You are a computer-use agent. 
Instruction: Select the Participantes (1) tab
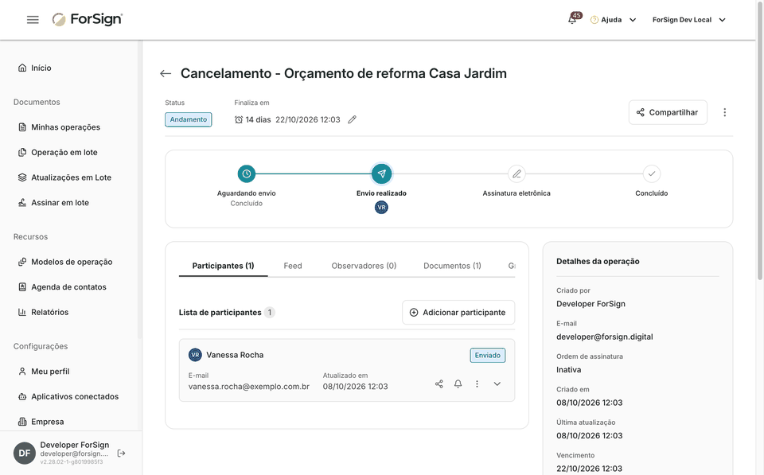223,266
